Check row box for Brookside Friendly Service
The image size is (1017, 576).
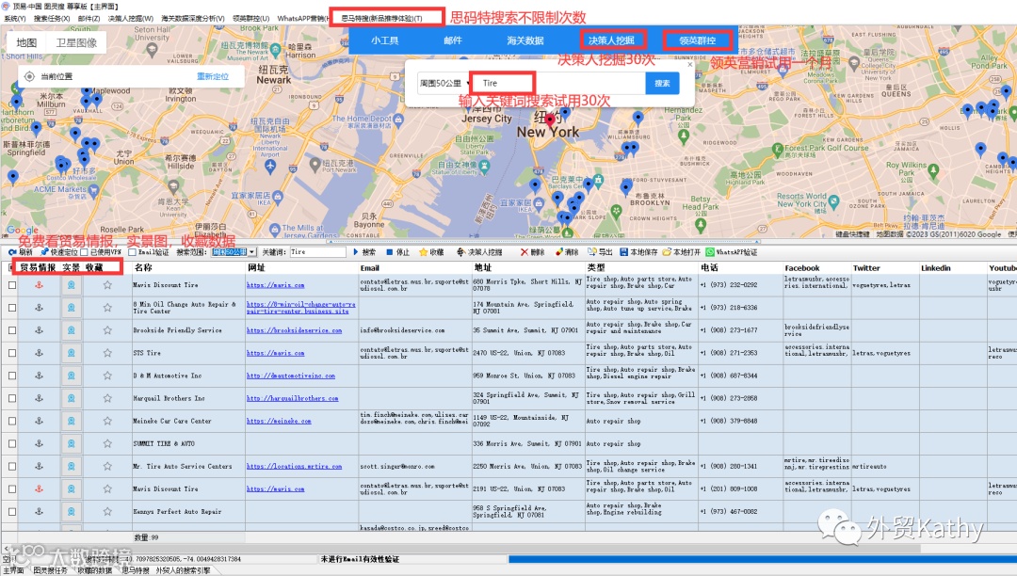click(x=11, y=330)
